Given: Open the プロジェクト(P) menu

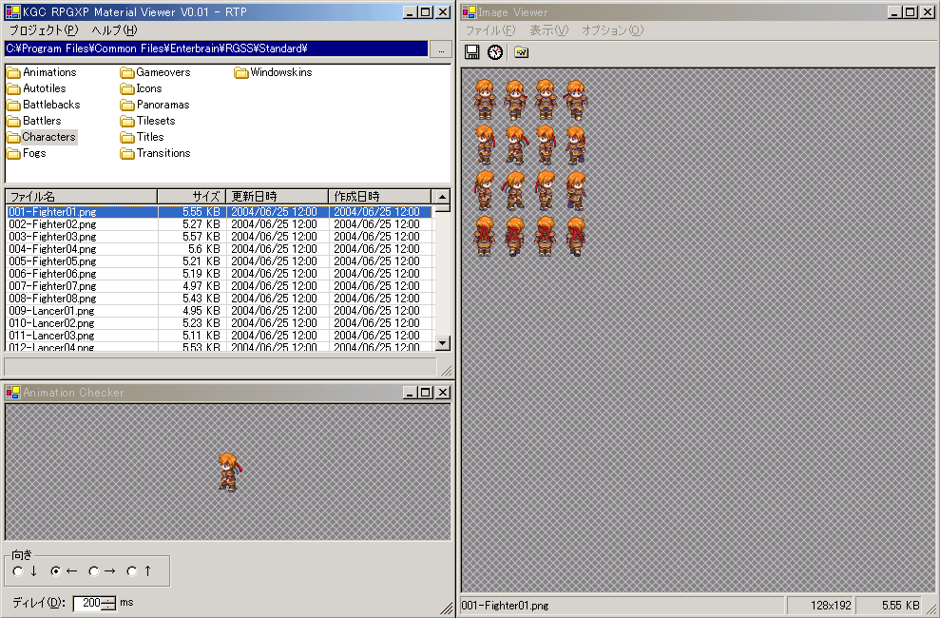Looking at the screenshot, I should click(x=44, y=29).
